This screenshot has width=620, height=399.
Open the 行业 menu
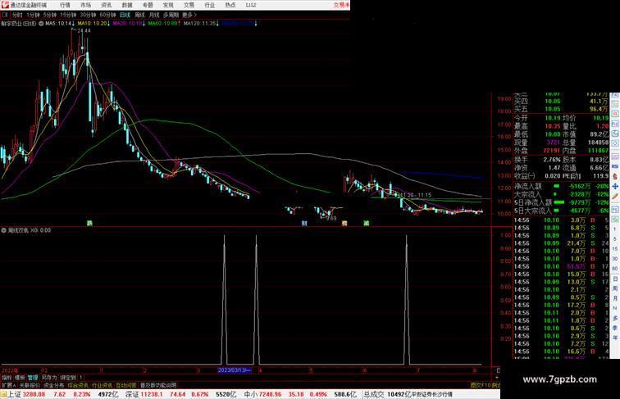coord(210,5)
